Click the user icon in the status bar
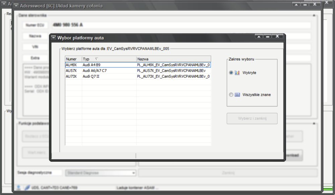The height and width of the screenshot is (195, 335). 19,188
